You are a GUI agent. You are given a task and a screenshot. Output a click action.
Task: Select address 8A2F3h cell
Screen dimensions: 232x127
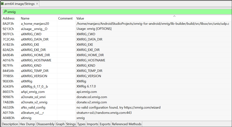(8, 24)
